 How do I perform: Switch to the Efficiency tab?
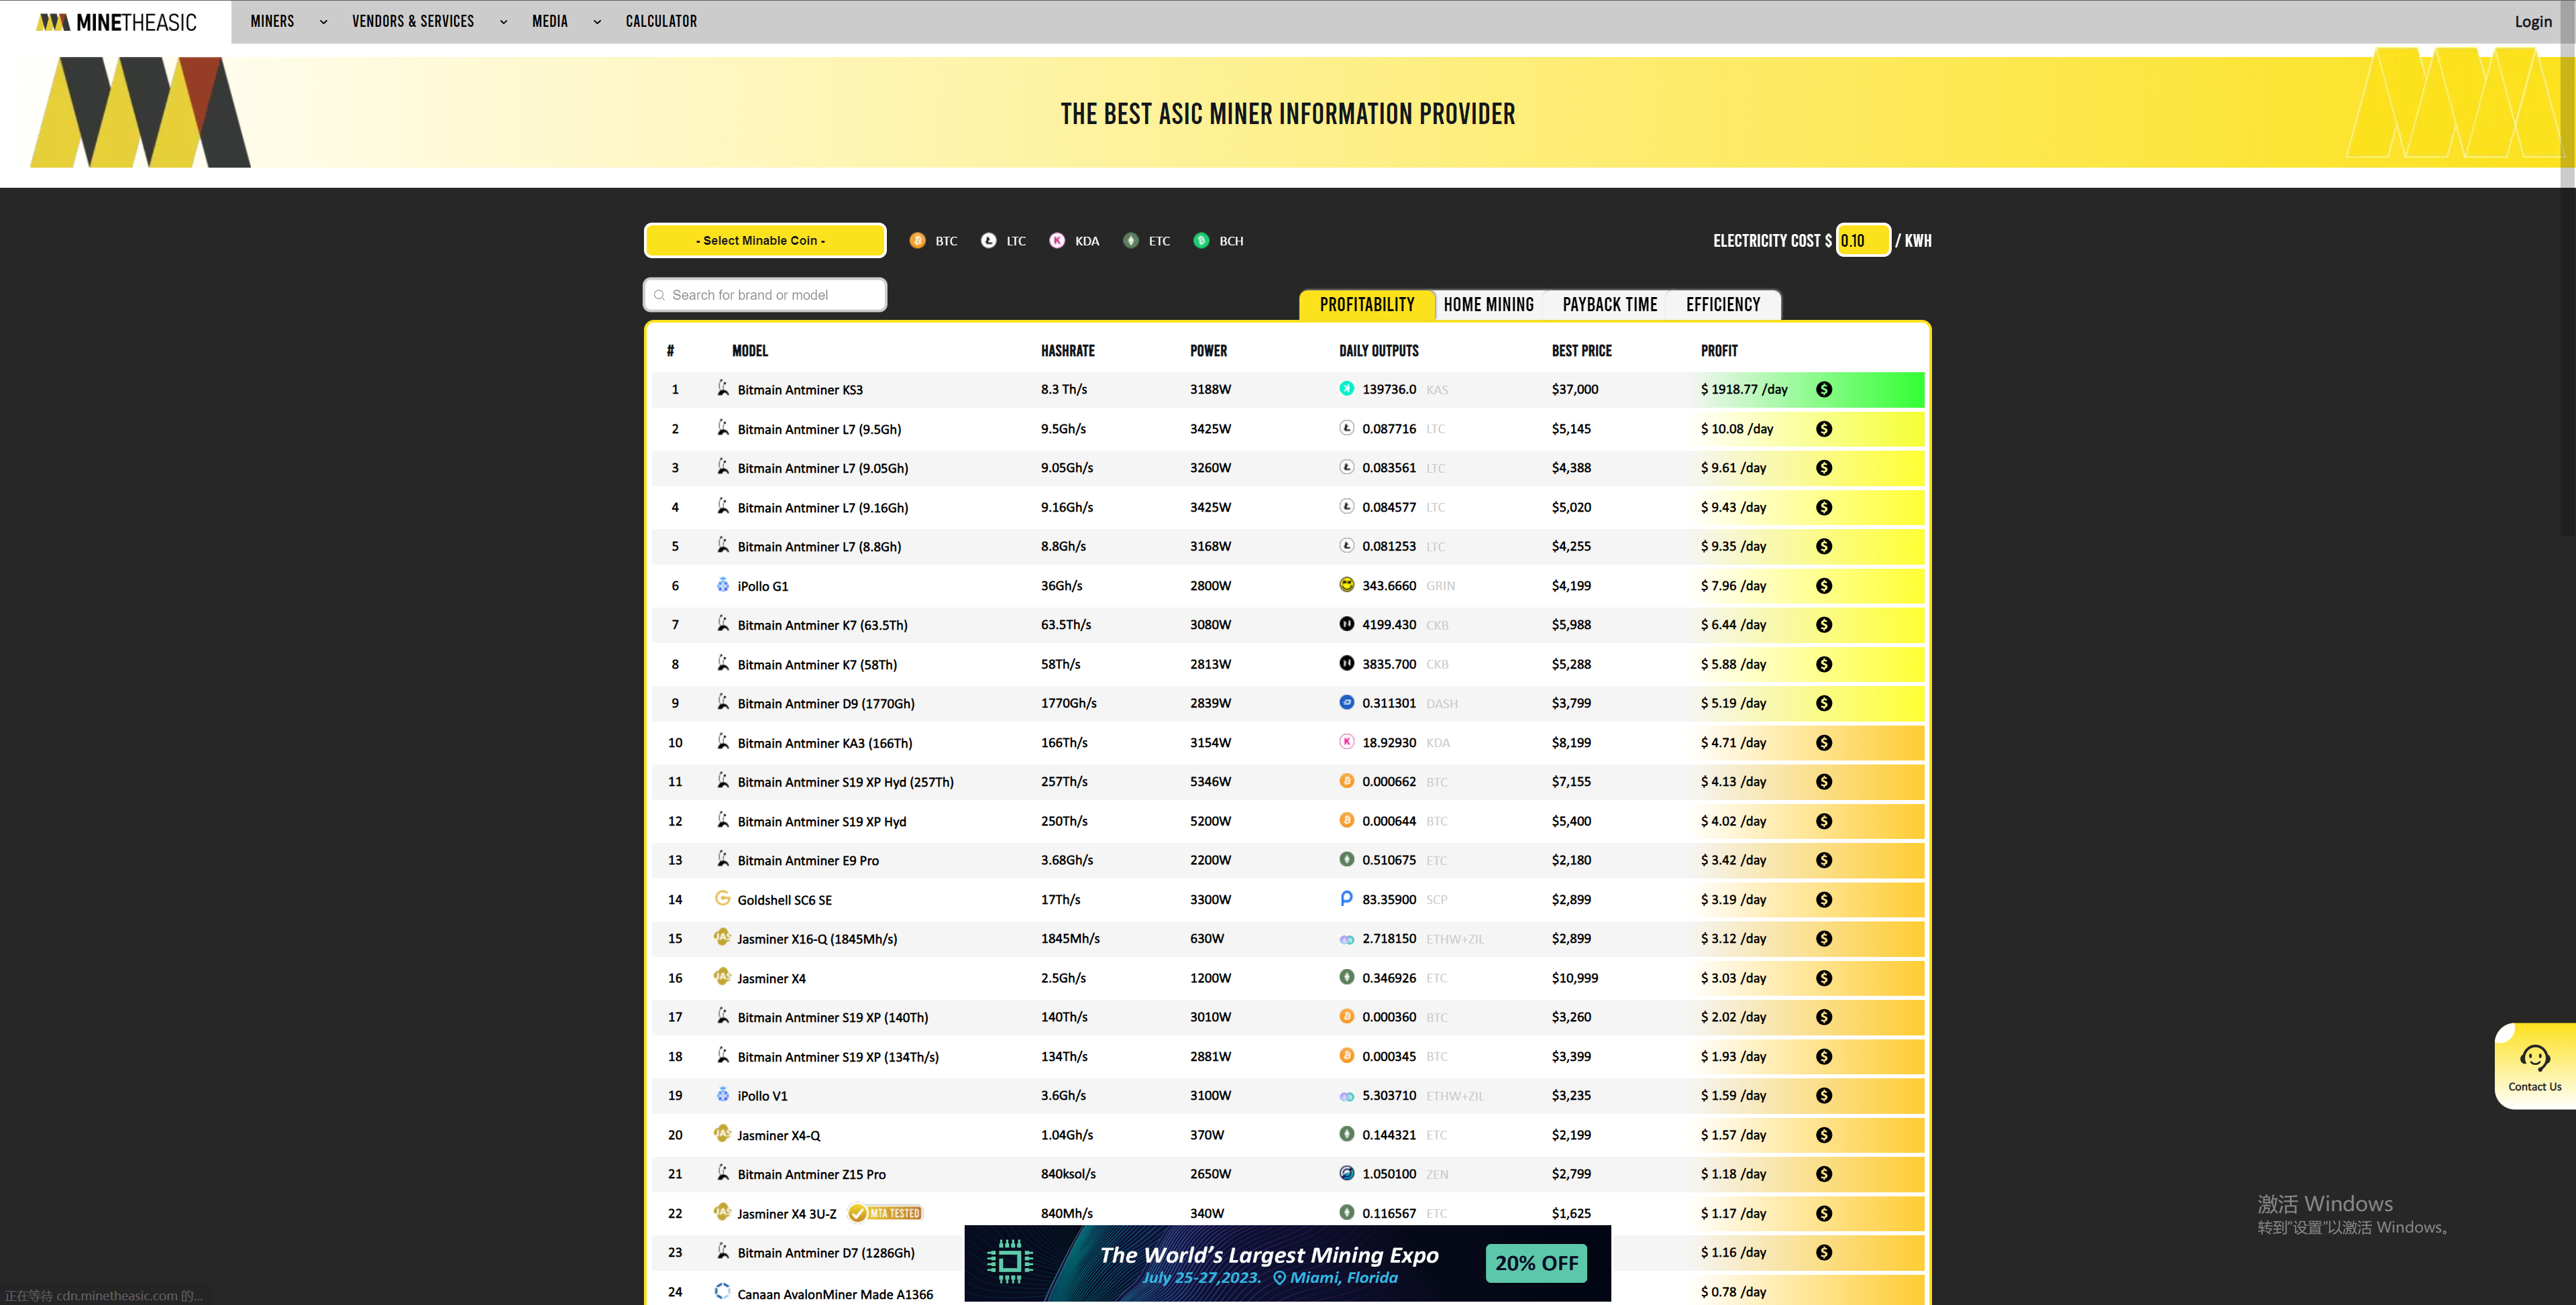click(1723, 305)
